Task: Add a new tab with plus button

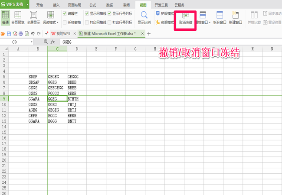Action: pyautogui.click(x=149, y=33)
